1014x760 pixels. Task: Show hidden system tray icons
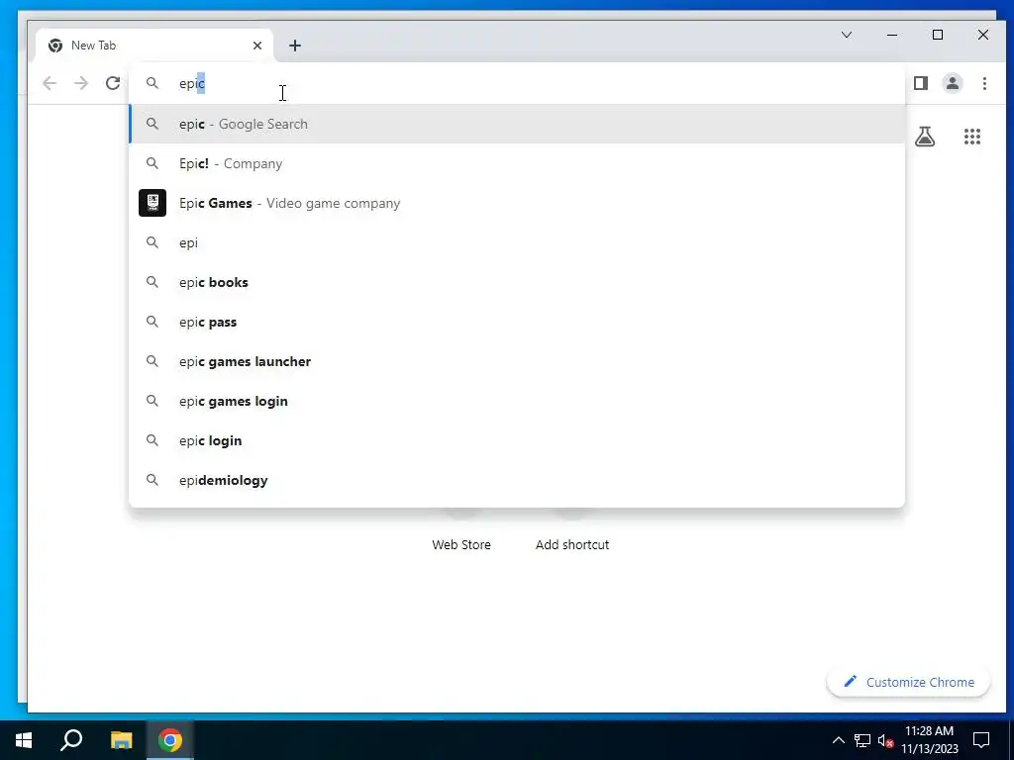[838, 740]
